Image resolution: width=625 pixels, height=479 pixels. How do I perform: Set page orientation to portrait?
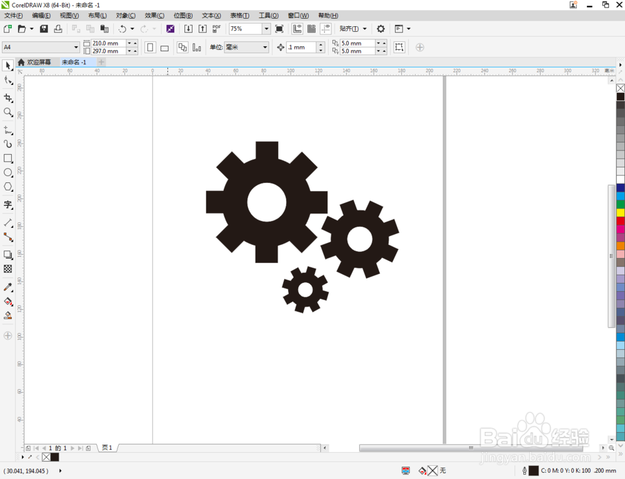[x=150, y=47]
